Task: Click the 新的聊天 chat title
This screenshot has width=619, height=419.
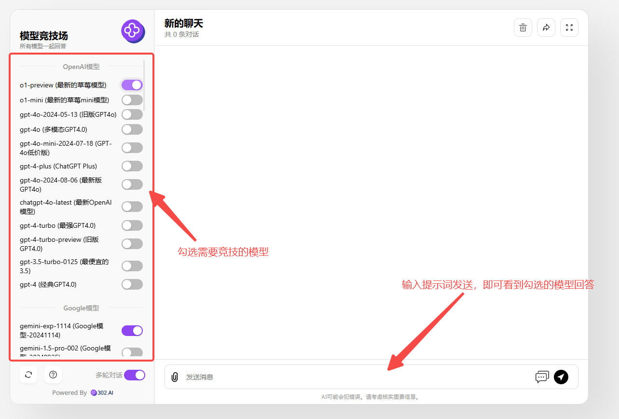Action: pyautogui.click(x=184, y=23)
